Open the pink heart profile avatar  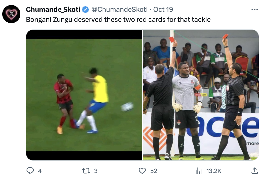pos(11,14)
